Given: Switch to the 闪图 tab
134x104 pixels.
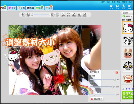Looking at the screenshot, I should point(40,8).
